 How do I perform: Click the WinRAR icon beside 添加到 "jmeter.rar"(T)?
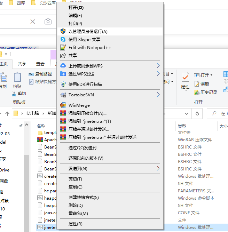[63, 121]
